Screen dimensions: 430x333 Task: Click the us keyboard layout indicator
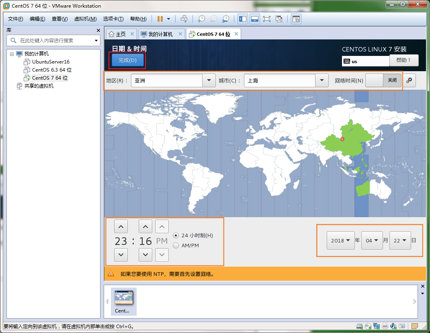click(365, 61)
